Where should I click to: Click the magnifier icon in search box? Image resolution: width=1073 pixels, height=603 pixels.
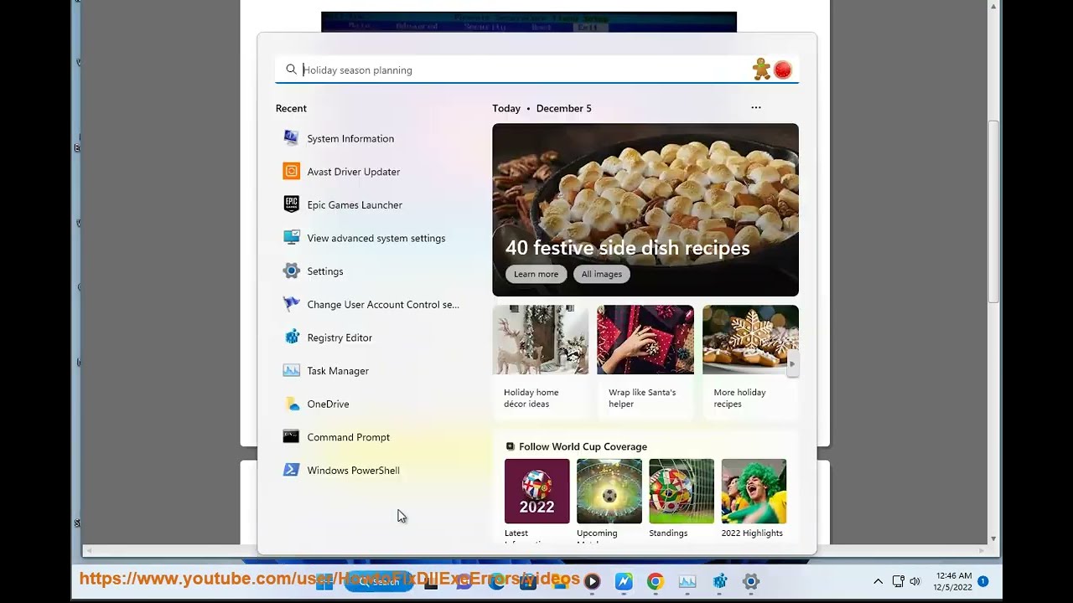pos(291,70)
